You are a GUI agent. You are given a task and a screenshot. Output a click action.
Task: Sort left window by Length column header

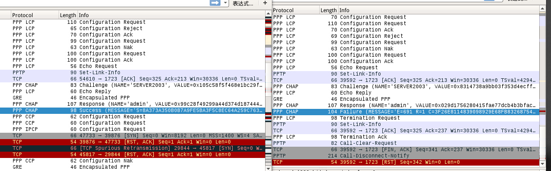[68, 15]
